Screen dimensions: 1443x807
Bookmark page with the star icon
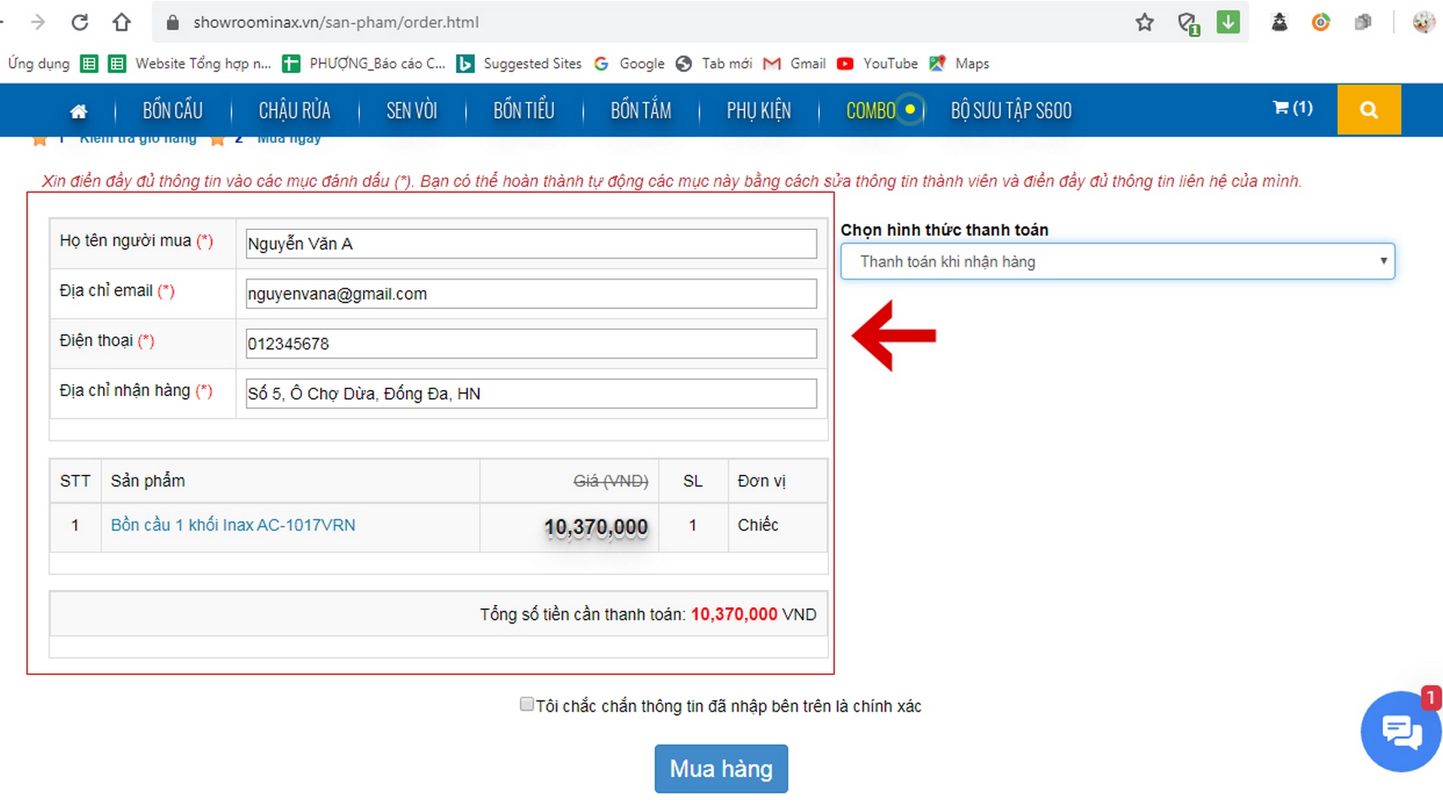tap(1144, 23)
